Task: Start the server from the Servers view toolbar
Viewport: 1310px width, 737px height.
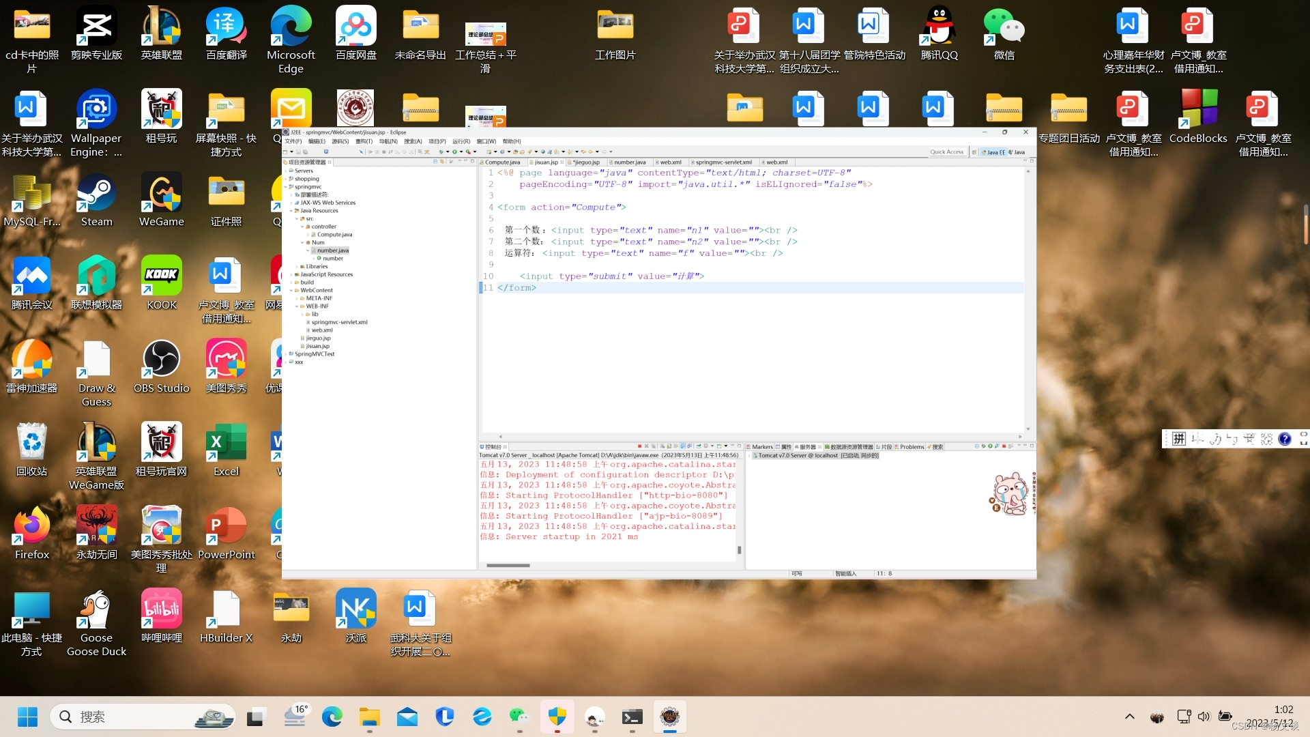Action: point(990,446)
